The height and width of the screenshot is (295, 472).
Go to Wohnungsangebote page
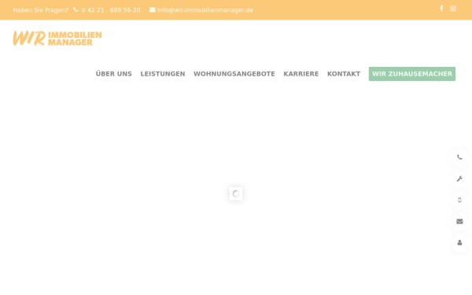234,74
